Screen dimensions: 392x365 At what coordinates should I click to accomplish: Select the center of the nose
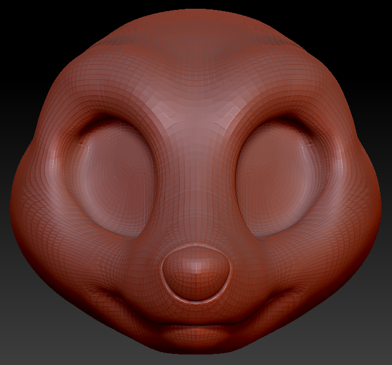[195, 271]
